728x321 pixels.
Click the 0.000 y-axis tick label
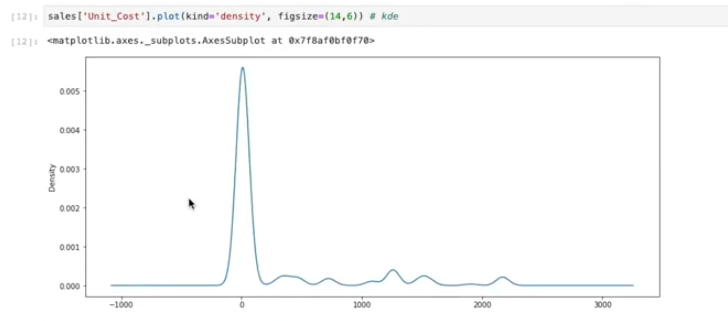tap(70, 286)
